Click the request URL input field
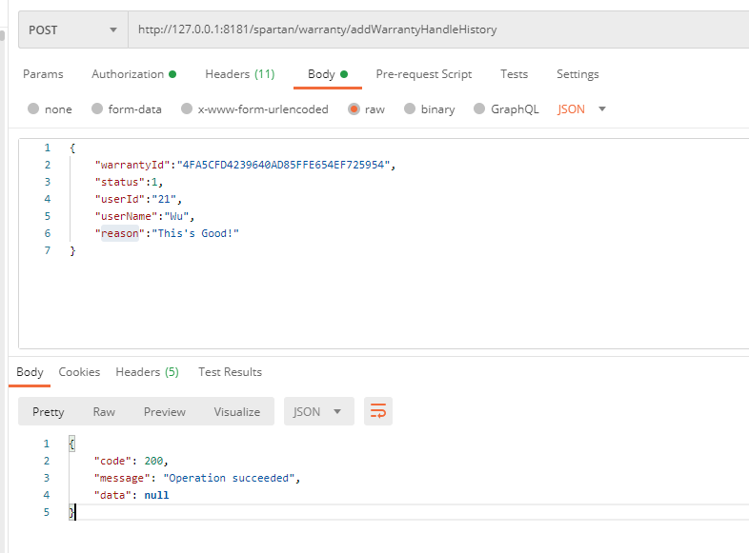The height and width of the screenshot is (553, 749). point(429,30)
